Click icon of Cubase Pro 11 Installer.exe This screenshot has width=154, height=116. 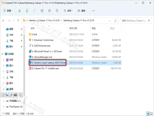pyautogui.click(x=30, y=68)
